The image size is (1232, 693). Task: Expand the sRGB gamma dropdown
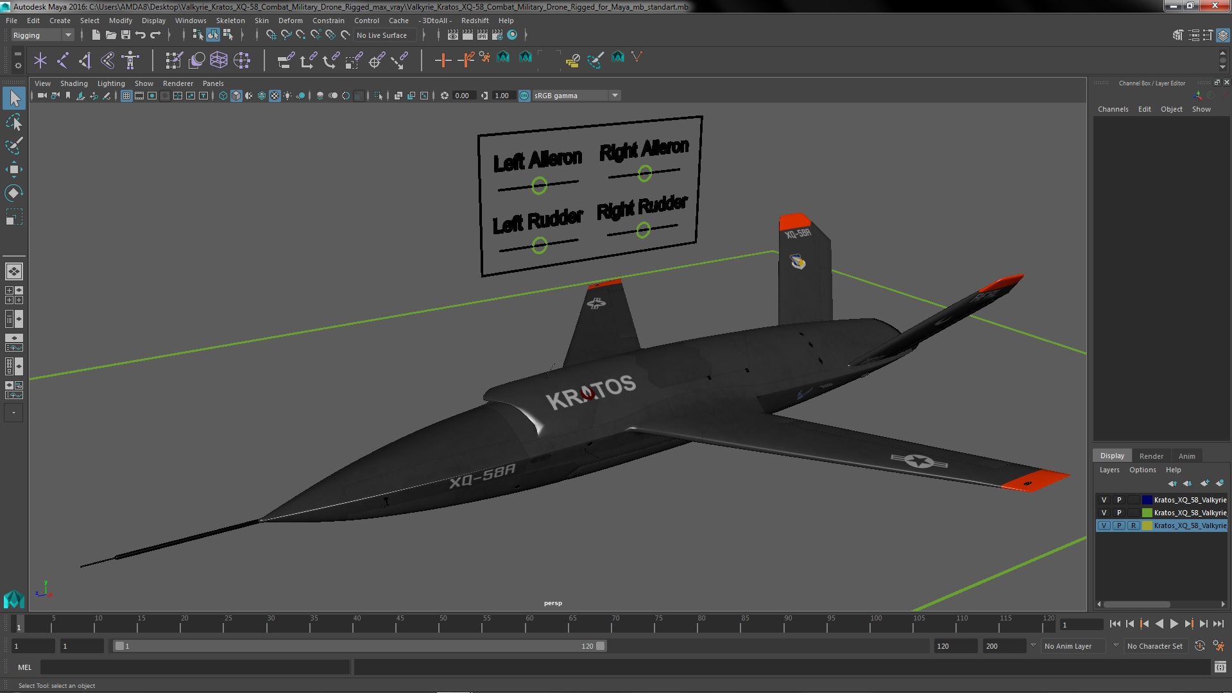[x=615, y=96]
